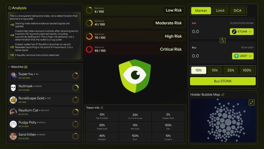This screenshot has width=264, height=149.
Task: Click the 93/100 critical risk gauge
Action: [x=89, y=49]
